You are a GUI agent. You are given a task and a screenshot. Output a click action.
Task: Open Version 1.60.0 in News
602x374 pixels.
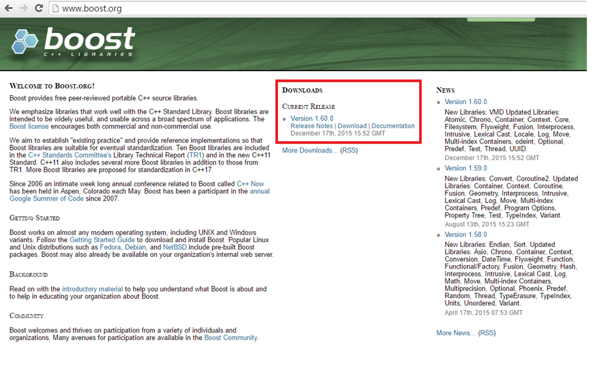click(x=466, y=102)
